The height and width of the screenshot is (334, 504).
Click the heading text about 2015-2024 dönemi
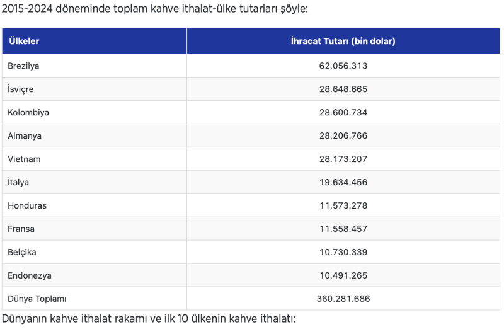pos(154,9)
